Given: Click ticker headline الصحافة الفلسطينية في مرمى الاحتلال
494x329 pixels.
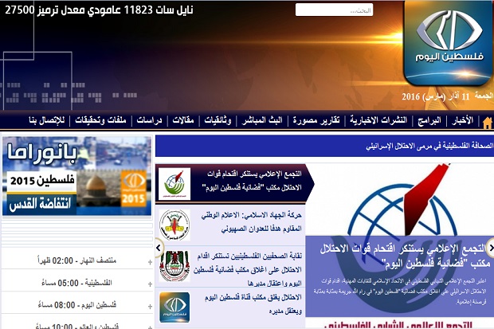Looking at the screenshot, I should (x=429, y=147).
